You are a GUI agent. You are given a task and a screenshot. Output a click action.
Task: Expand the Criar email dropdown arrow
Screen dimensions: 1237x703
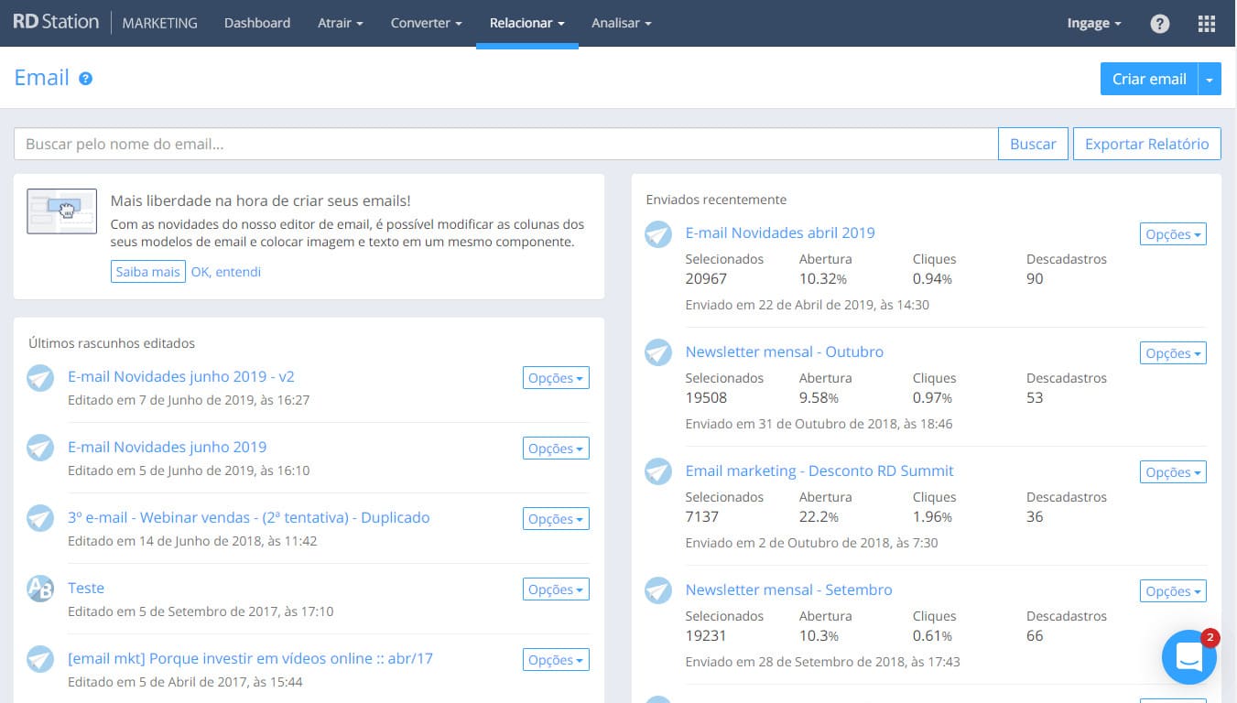click(x=1210, y=80)
